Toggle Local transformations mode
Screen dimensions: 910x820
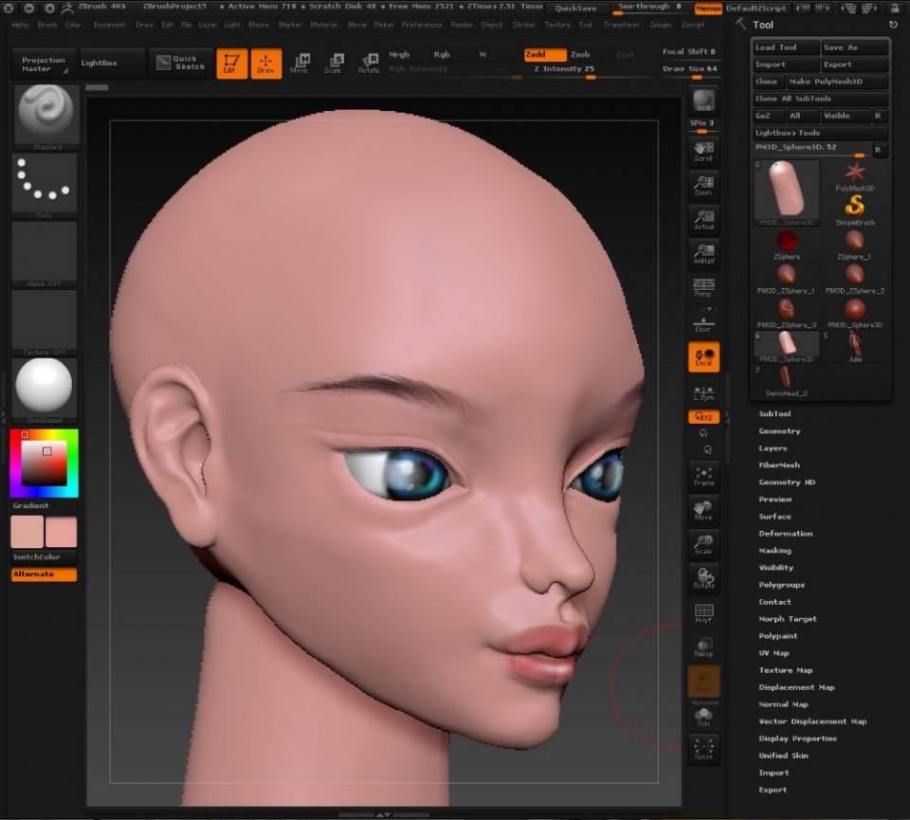703,356
